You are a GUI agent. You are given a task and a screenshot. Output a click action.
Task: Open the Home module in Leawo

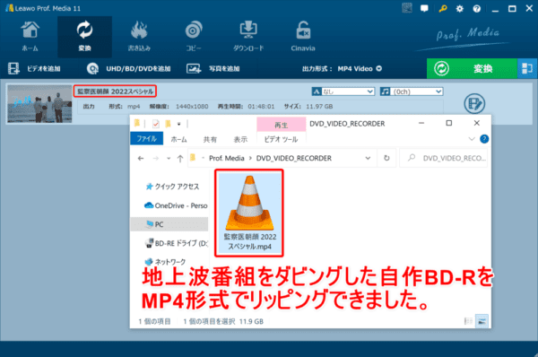click(x=30, y=37)
